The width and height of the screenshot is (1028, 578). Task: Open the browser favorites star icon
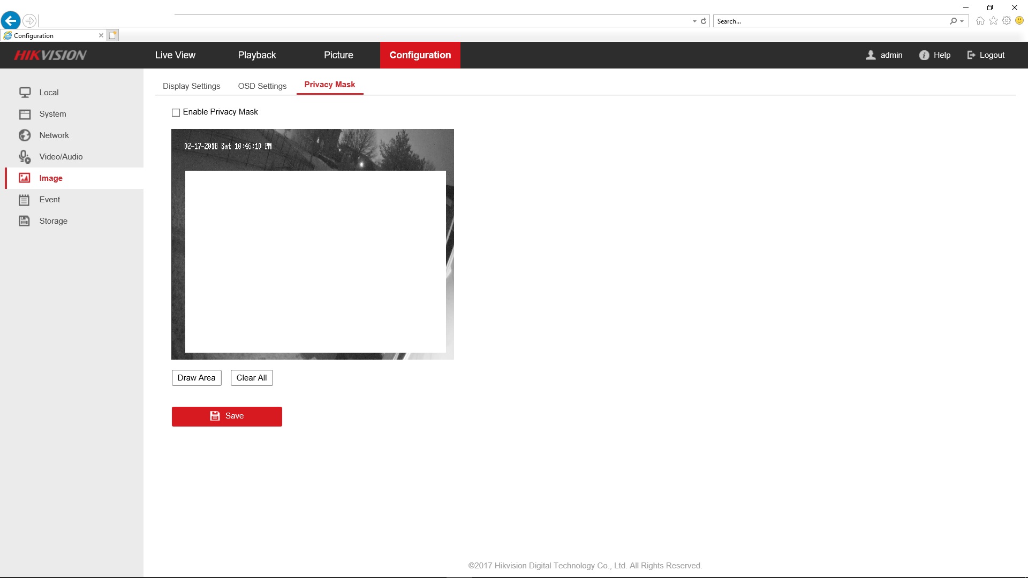993,21
